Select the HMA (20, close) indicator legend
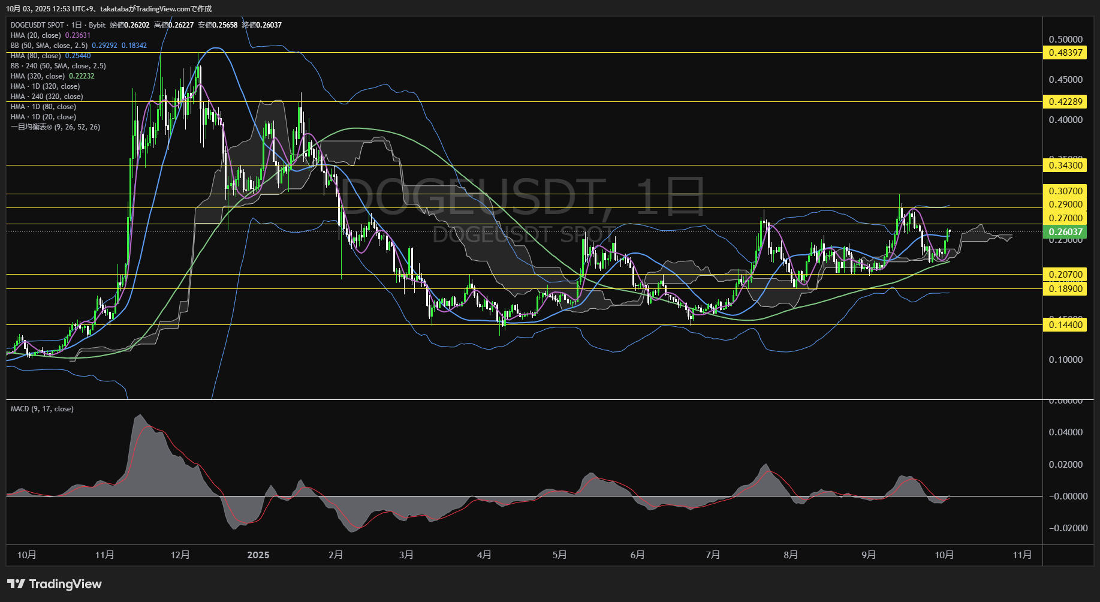 click(36, 35)
